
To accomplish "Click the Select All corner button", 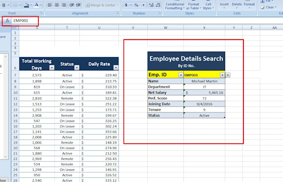I will tap(15, 27).
